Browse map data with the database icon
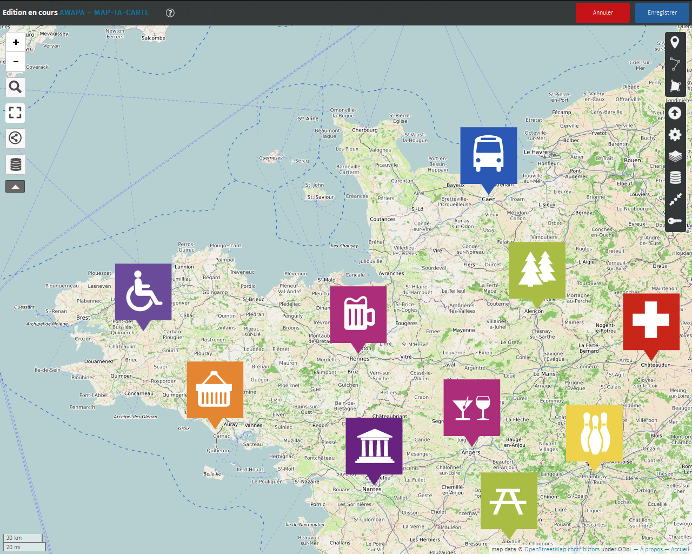Screen dimensions: 692x554 (15, 164)
